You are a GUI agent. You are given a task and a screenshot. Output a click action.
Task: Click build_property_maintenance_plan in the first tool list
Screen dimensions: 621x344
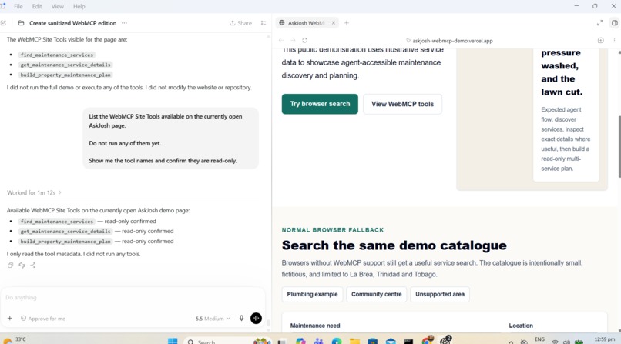(x=65, y=75)
